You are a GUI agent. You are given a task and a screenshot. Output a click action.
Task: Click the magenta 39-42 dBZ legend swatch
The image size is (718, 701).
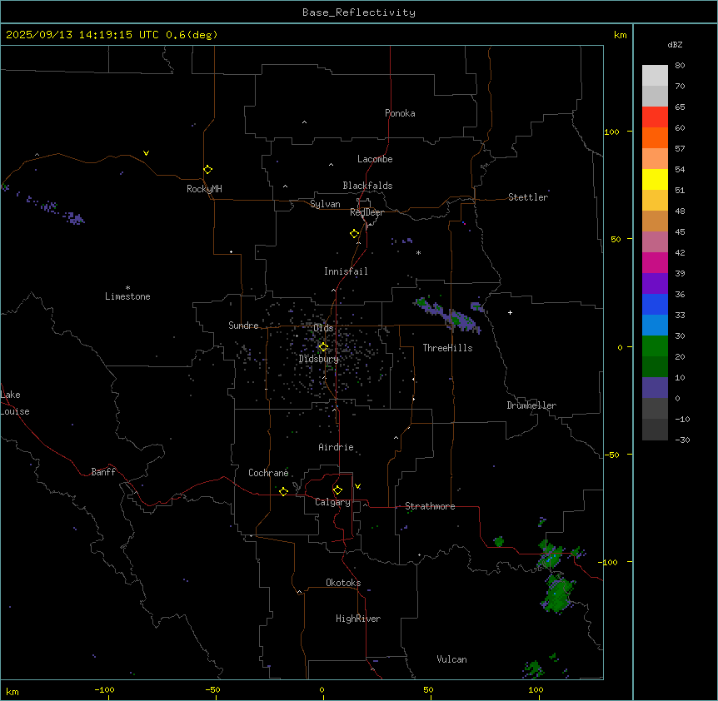pyautogui.click(x=655, y=262)
